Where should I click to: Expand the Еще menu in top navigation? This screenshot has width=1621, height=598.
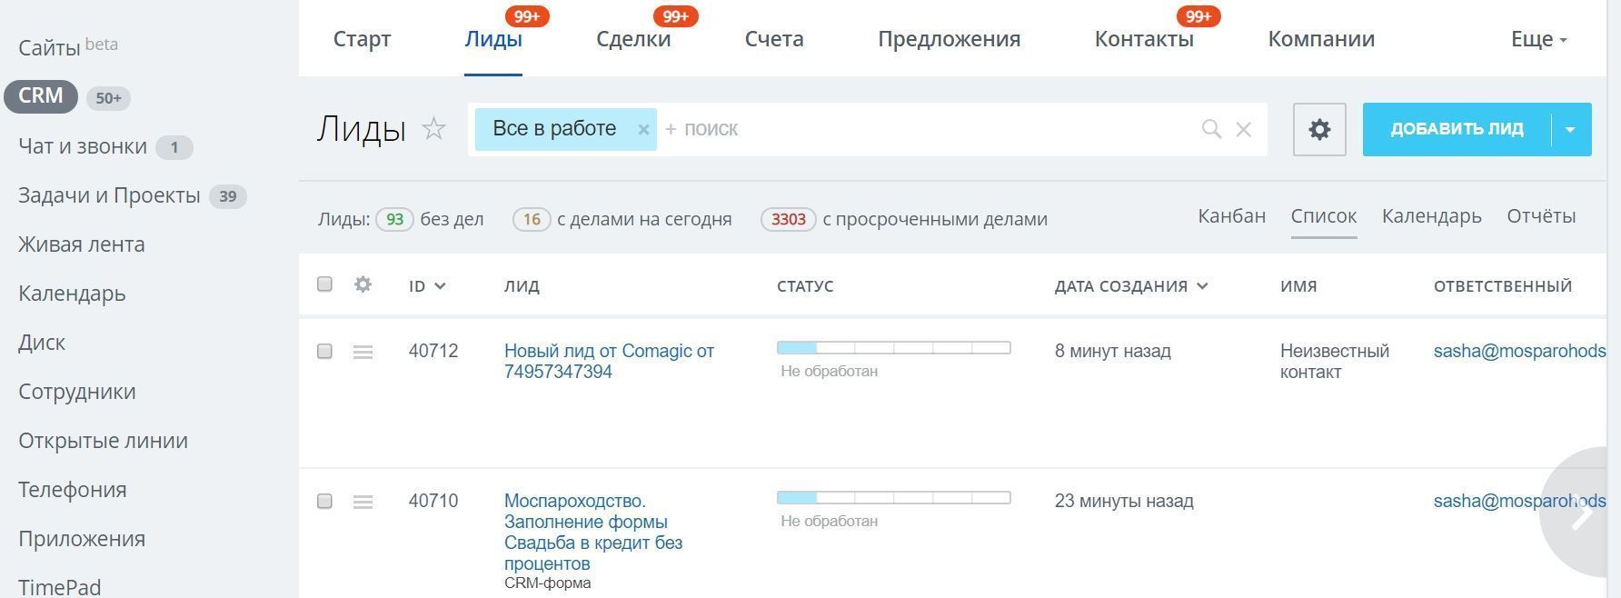(1537, 39)
